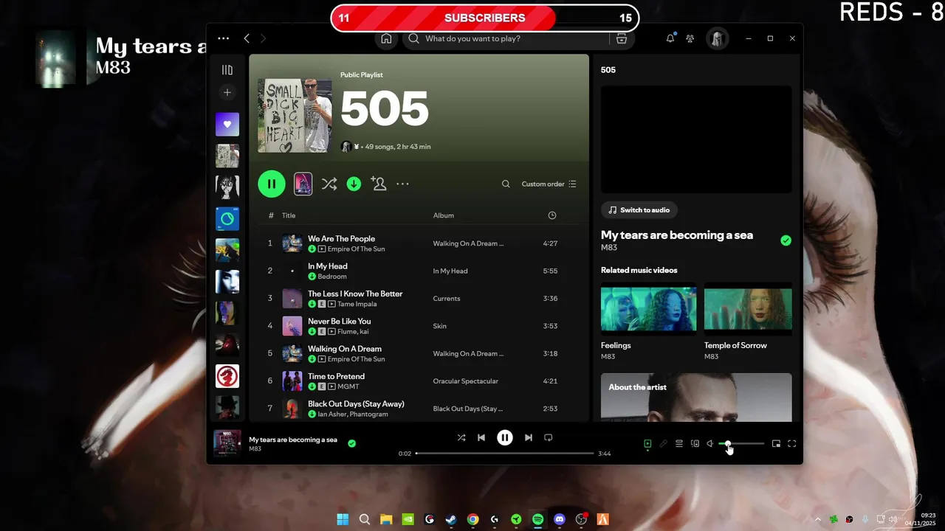Image resolution: width=945 pixels, height=531 pixels.
Task: Open the About the artist card
Action: click(x=696, y=398)
